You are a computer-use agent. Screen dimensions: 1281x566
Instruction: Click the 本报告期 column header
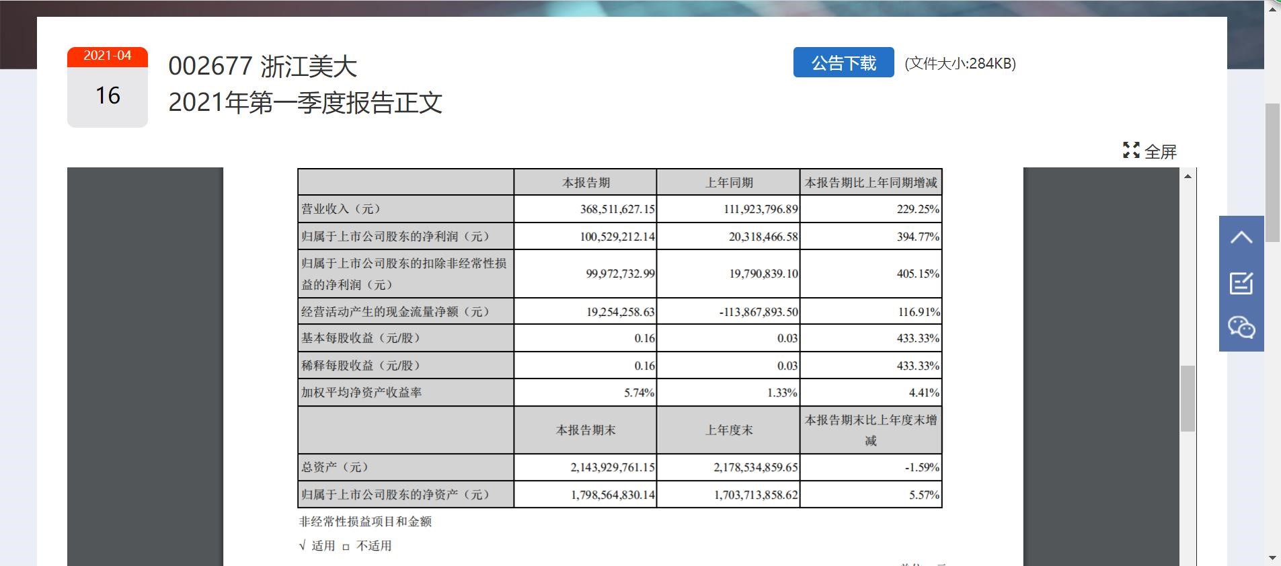586,183
